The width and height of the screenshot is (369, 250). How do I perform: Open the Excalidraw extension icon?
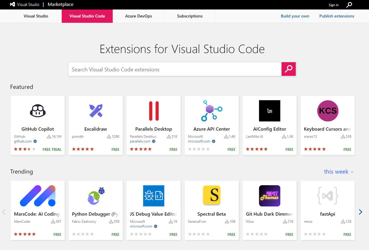96,111
